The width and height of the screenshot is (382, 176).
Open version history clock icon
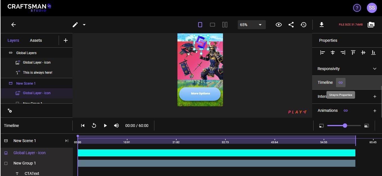tap(303, 25)
